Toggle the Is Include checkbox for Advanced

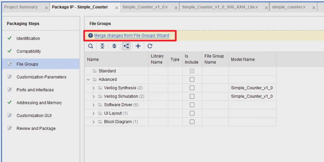pyautogui.click(x=192, y=79)
